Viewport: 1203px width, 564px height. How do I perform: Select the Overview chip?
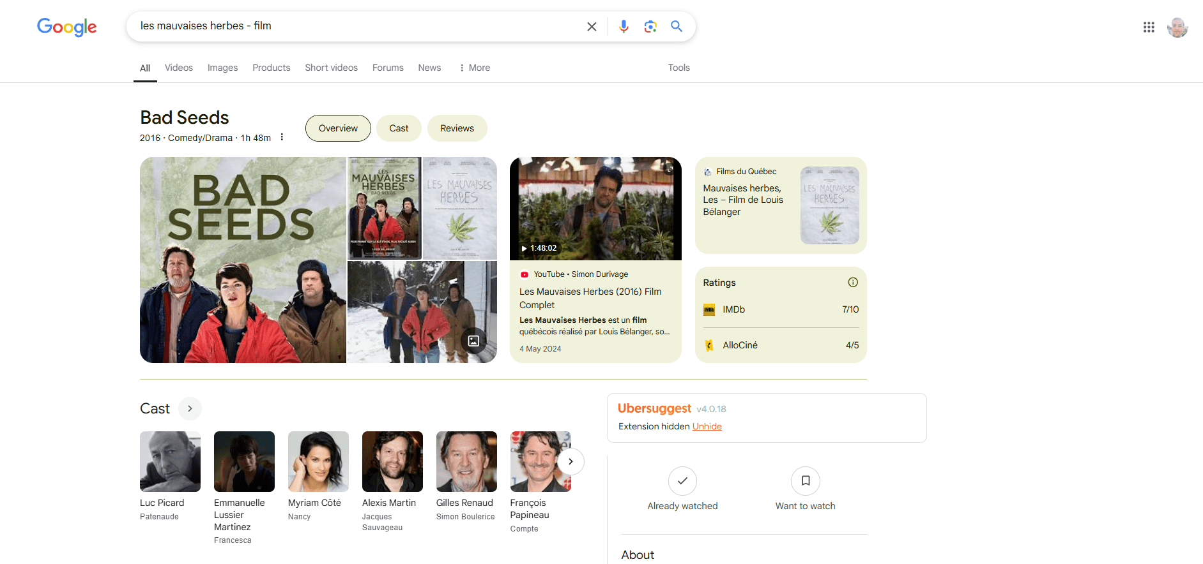(338, 128)
